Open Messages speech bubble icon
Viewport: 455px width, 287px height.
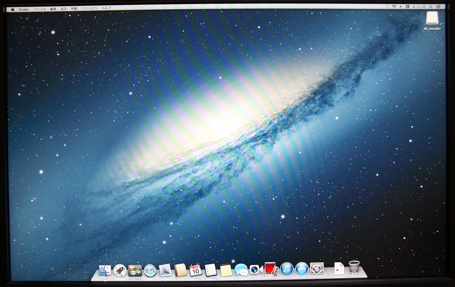click(241, 270)
